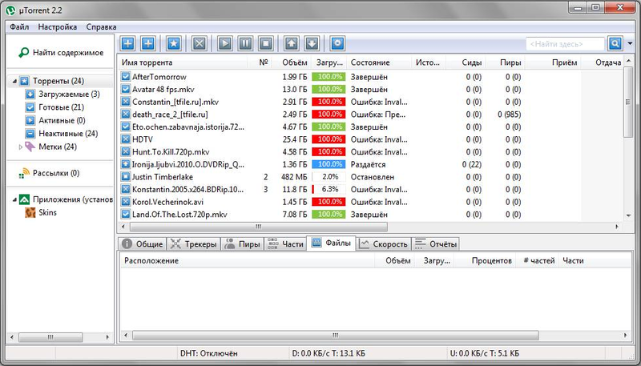The width and height of the screenshot is (641, 366).
Task: Click the status icon of AfterTomorrow
Action: pyautogui.click(x=126, y=77)
